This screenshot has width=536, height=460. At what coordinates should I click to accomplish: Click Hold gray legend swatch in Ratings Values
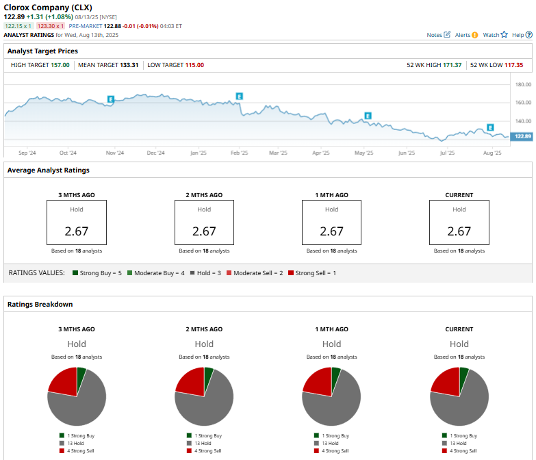(192, 272)
